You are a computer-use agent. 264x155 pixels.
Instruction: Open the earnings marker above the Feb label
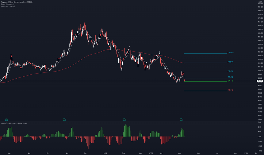tap(124, 119)
